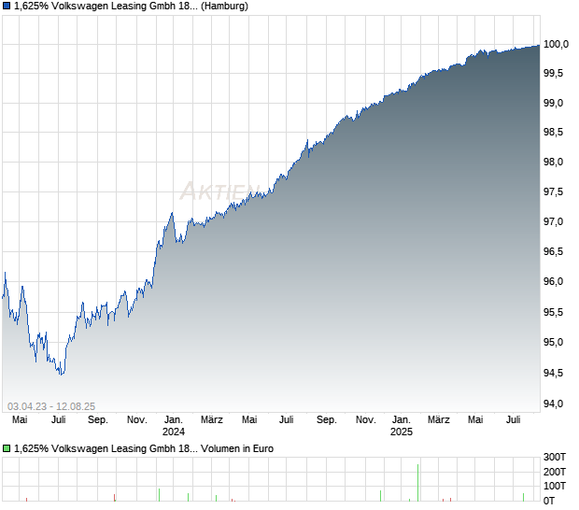
Task: Select the 100T volume axis label
Action: (555, 486)
